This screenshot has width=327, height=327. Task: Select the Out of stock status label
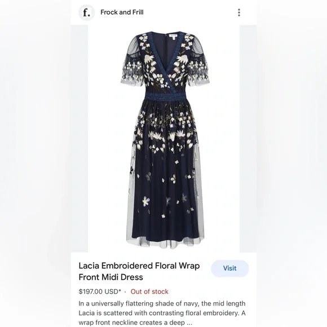tap(149, 291)
